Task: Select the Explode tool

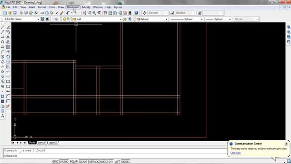Action: [8, 106]
